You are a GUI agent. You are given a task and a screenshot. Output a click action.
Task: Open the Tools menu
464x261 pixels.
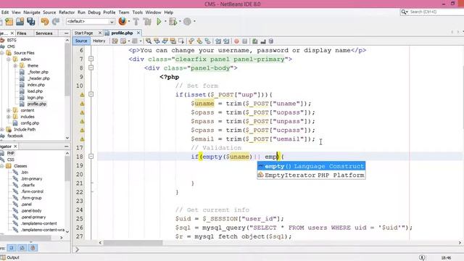click(x=137, y=12)
